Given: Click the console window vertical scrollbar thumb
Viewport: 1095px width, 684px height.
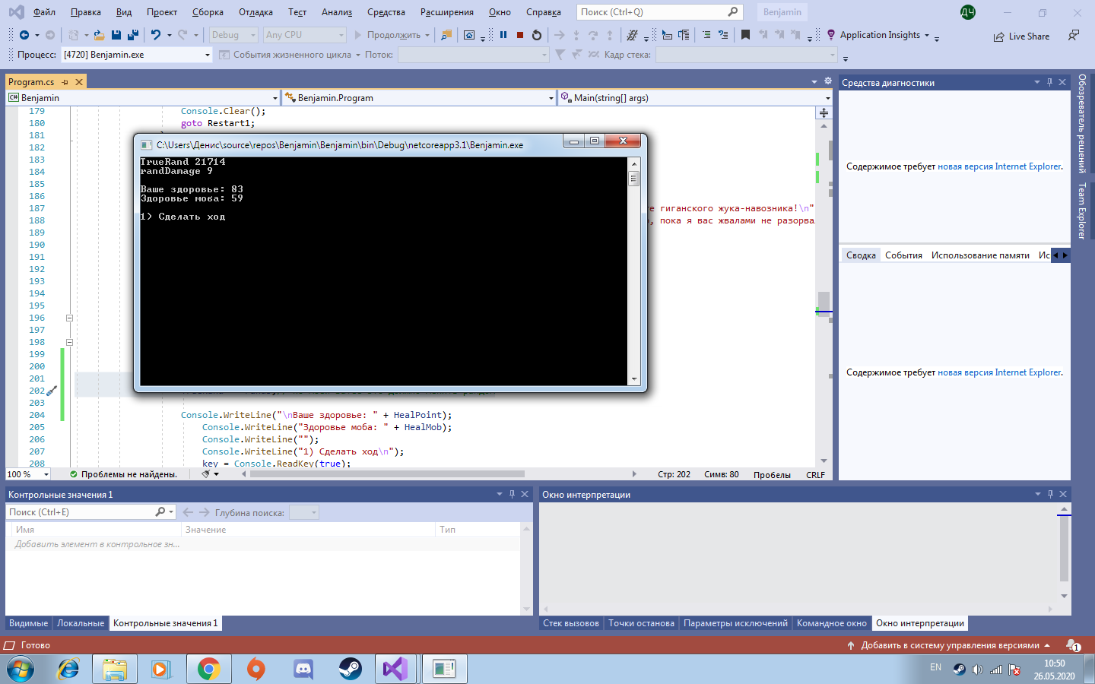Looking at the screenshot, I should point(633,179).
